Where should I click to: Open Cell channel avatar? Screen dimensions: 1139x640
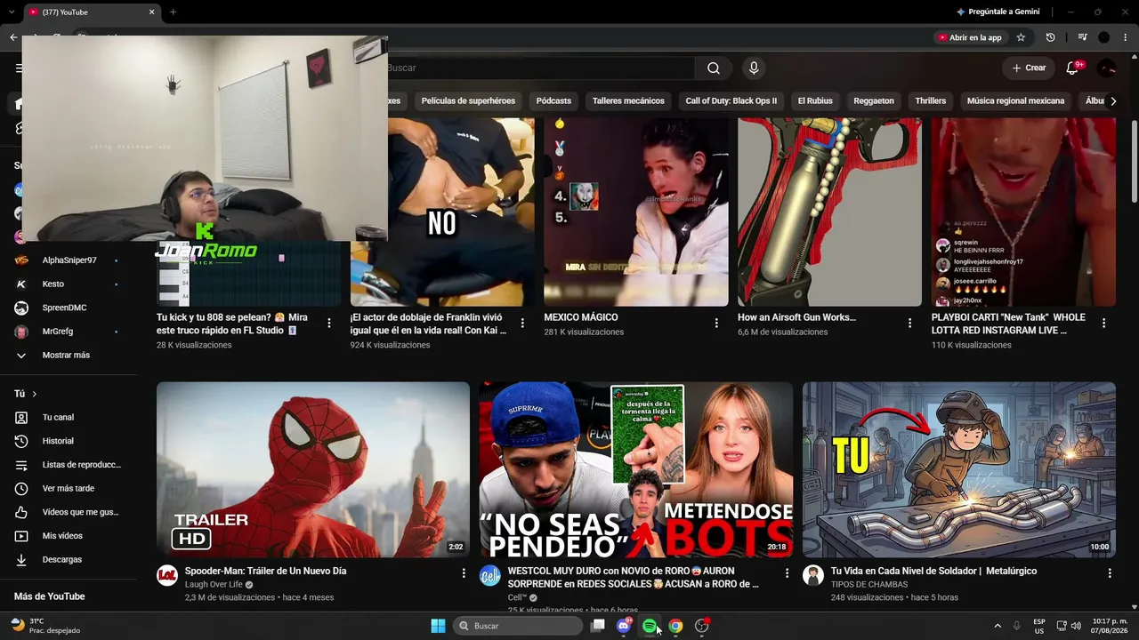[x=490, y=575]
